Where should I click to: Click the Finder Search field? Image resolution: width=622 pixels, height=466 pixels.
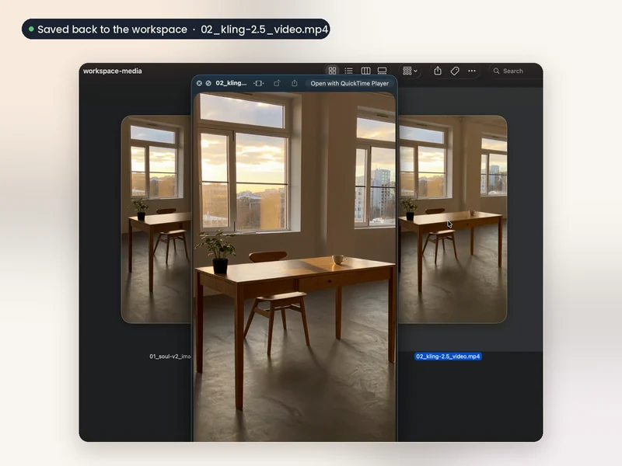(x=514, y=71)
